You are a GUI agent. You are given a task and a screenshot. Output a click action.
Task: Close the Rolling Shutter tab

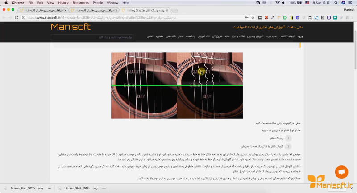[167, 10]
